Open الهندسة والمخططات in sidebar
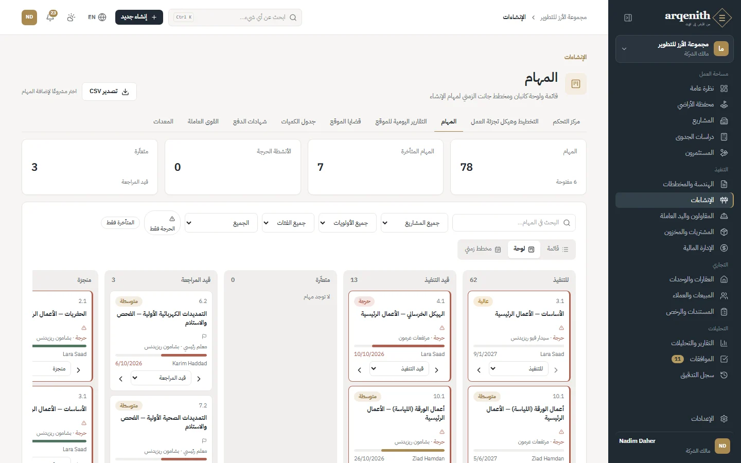This screenshot has height=463, width=741. (675, 184)
